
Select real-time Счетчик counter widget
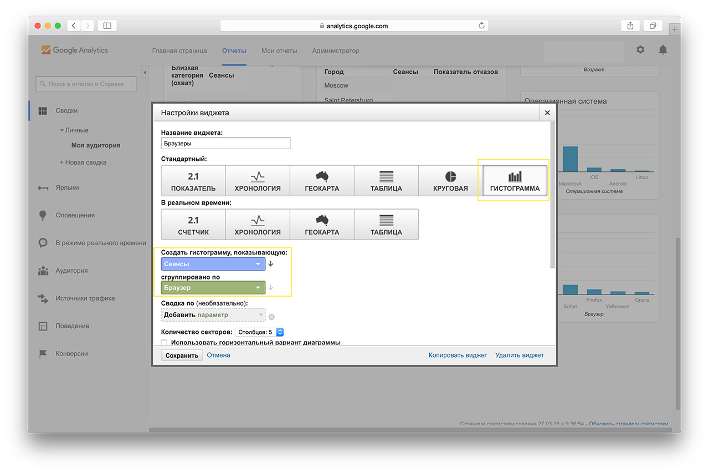click(193, 225)
